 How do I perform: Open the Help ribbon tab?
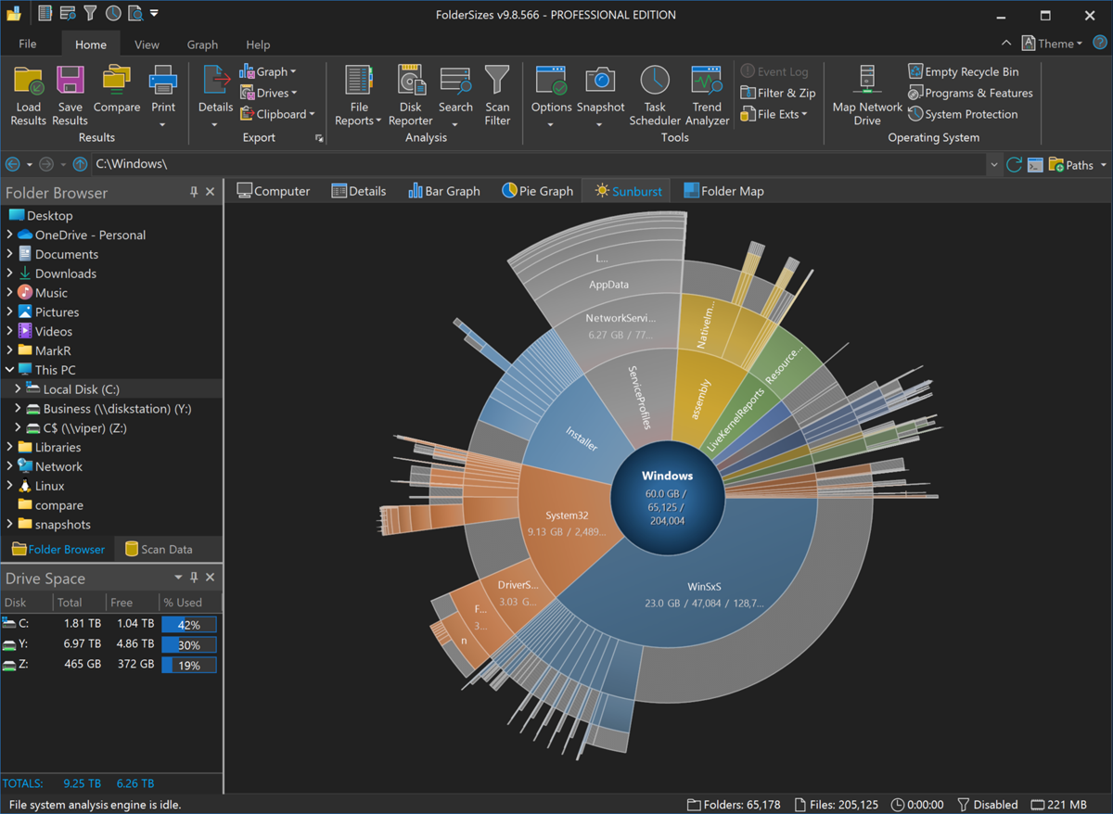point(258,45)
